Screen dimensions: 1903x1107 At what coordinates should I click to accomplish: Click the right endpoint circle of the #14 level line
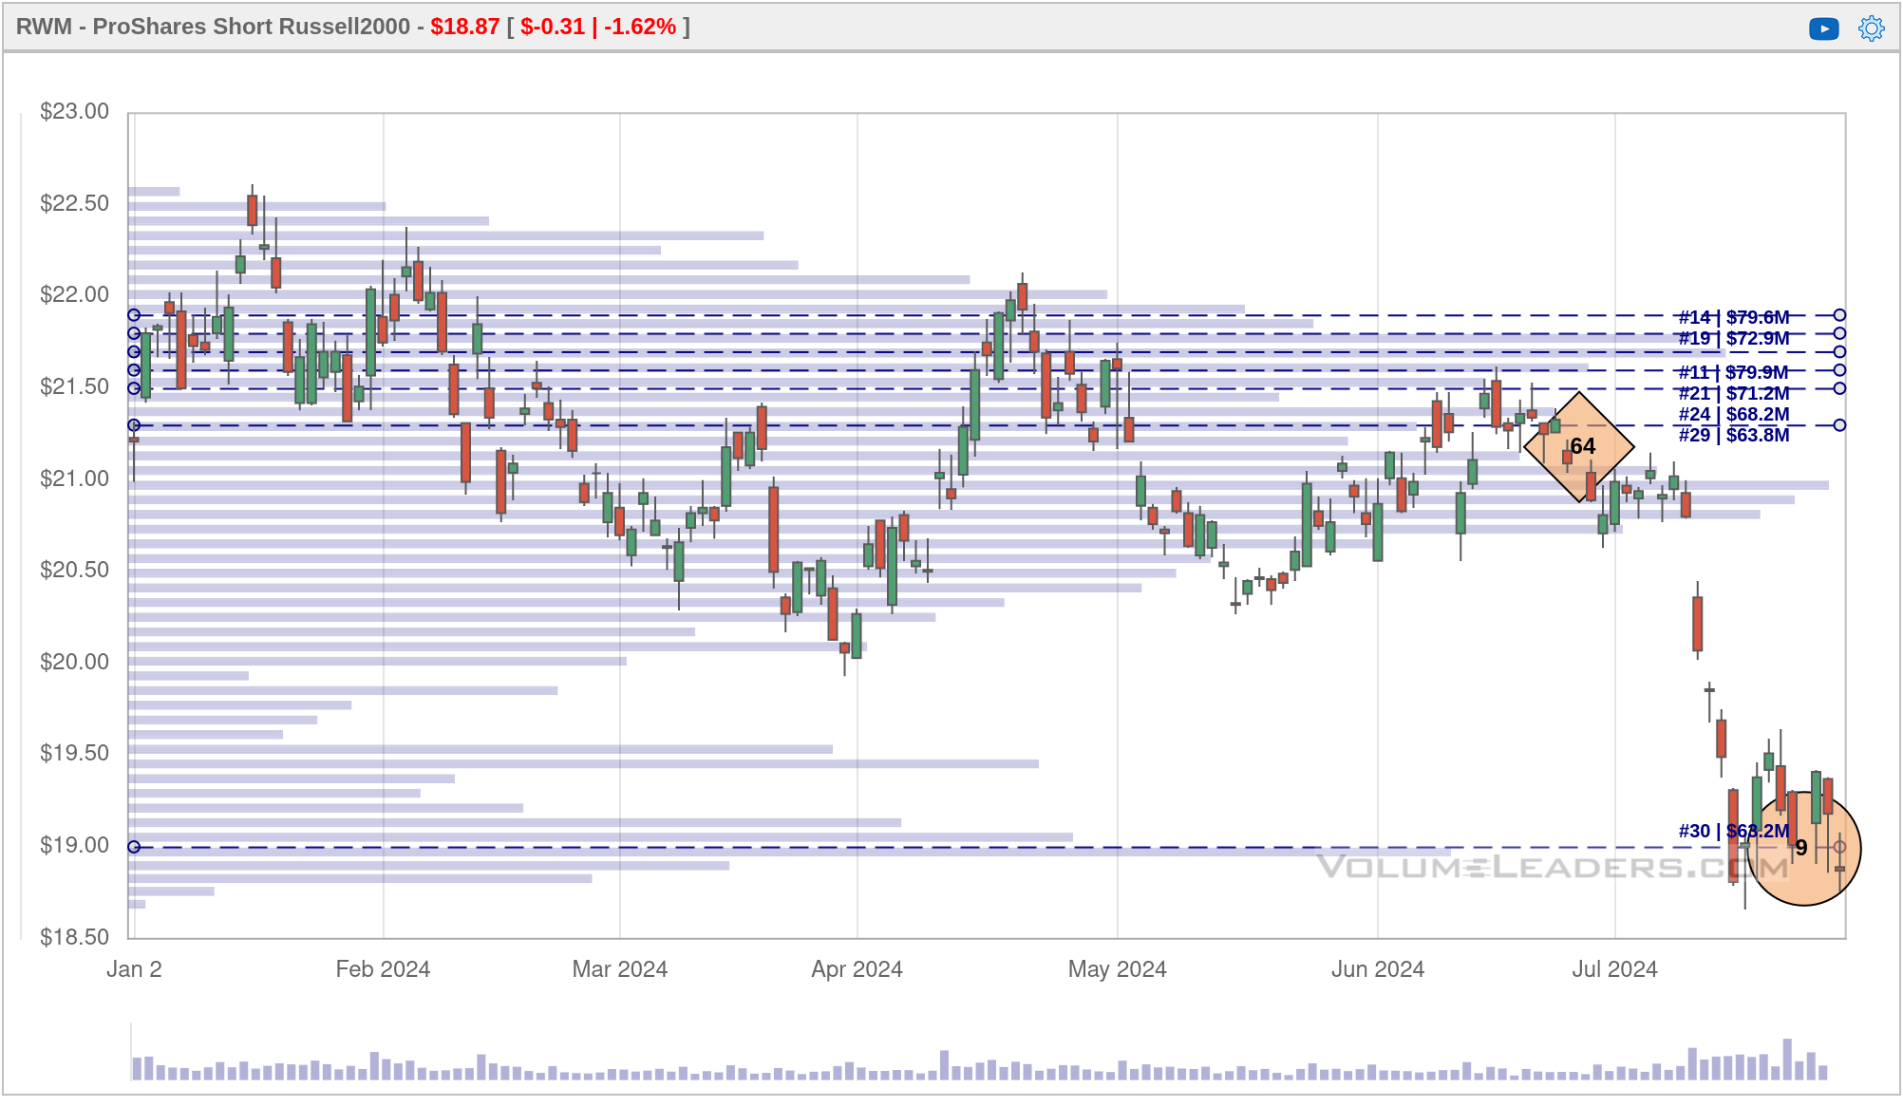(1839, 315)
